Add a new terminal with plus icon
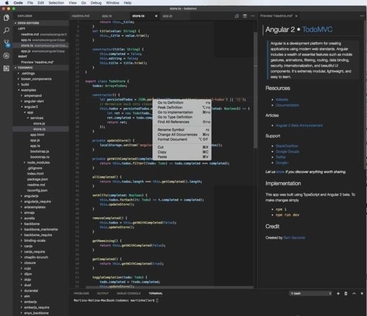 coord(337,293)
